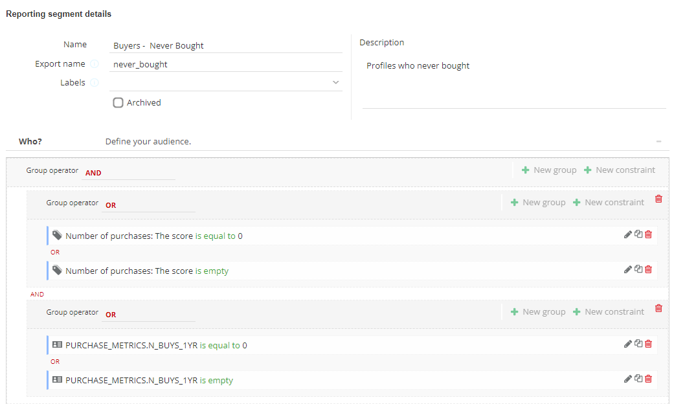Change the top-level AND group operator

129,173
